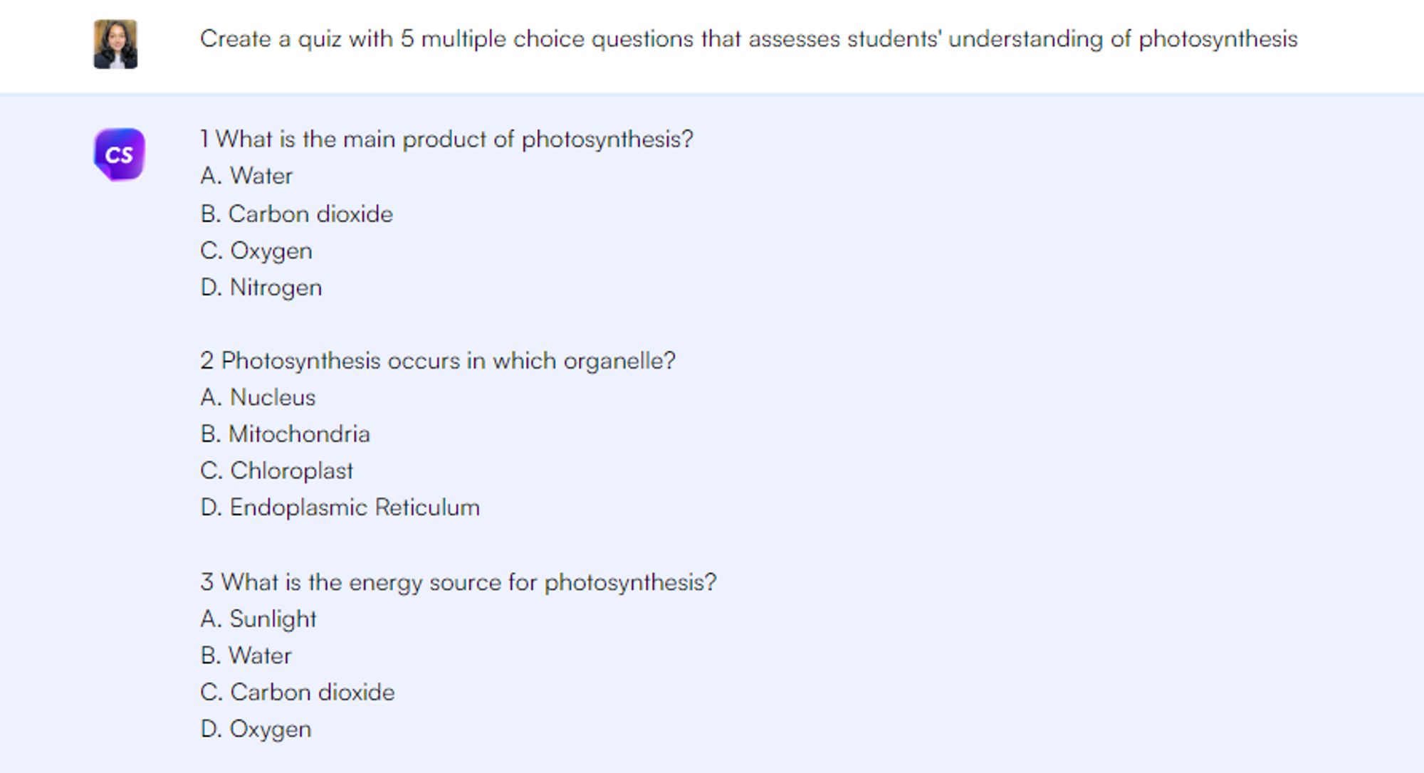
Task: Select answer D. Endoplasmic Reticulum
Action: click(340, 508)
